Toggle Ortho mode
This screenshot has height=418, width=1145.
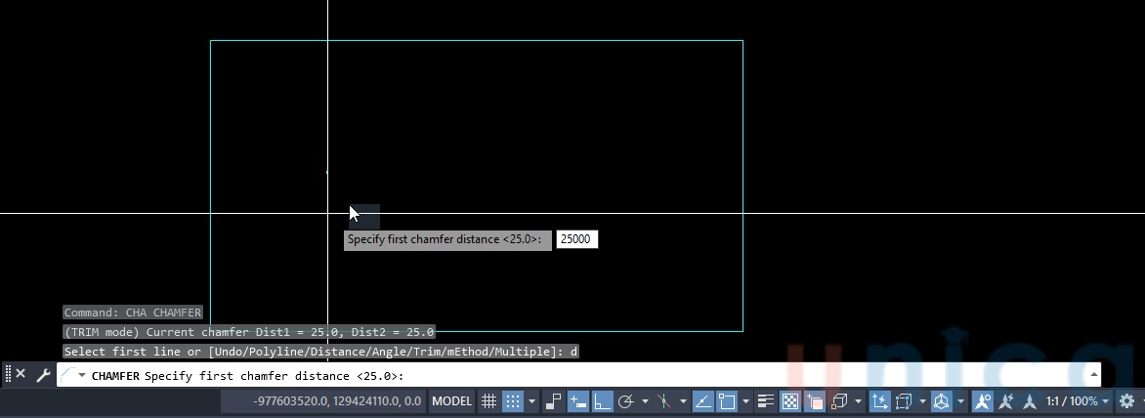(603, 401)
